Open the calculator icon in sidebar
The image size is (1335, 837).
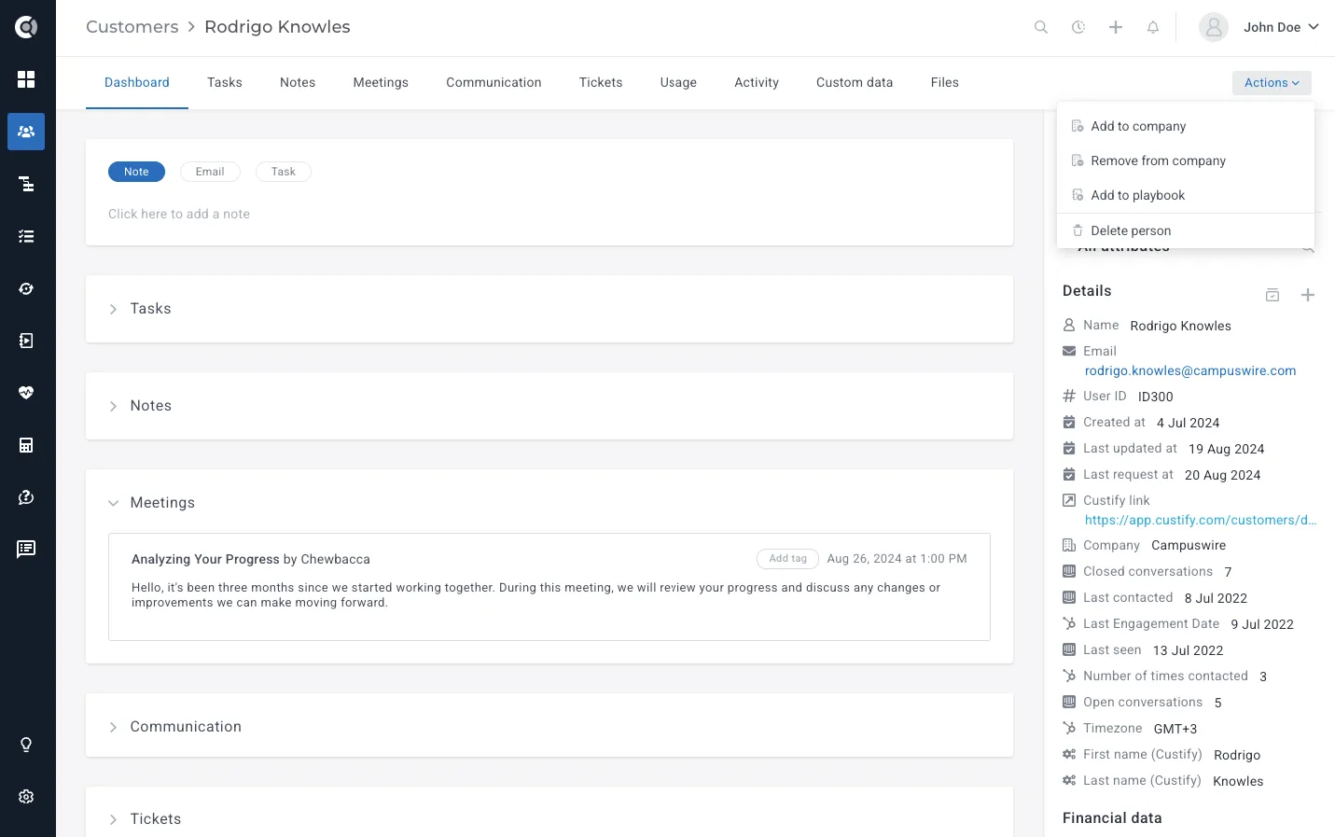click(x=26, y=445)
